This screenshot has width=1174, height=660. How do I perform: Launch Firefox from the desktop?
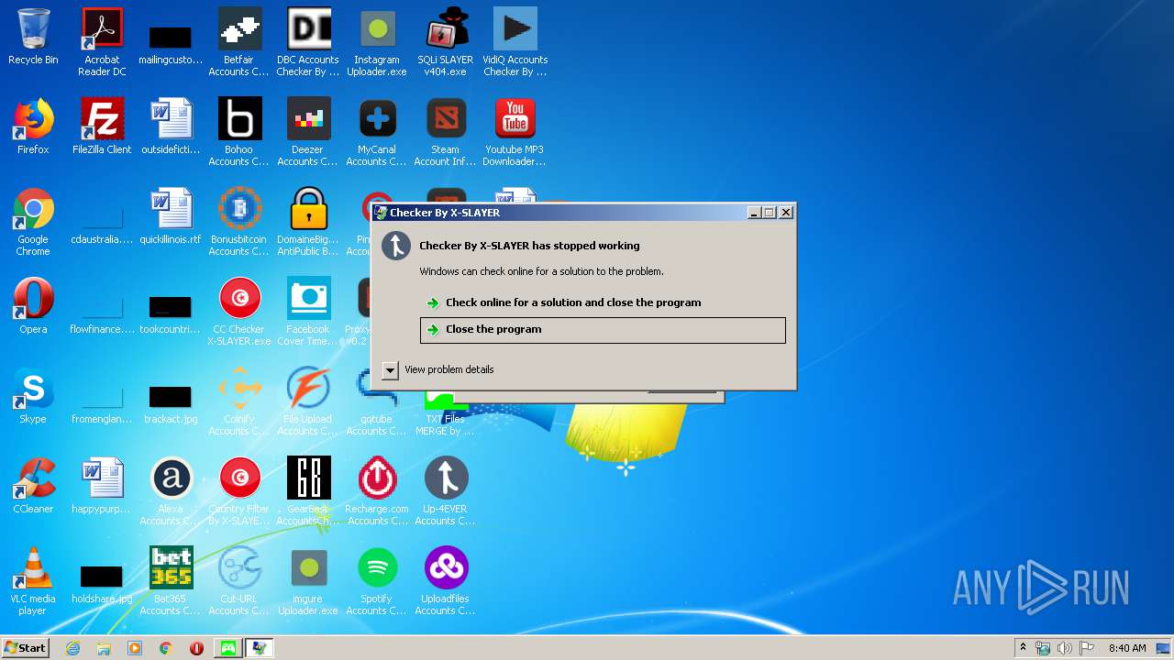[x=33, y=126]
